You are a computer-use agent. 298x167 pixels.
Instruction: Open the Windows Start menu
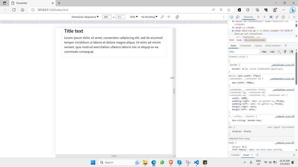pos(93,162)
